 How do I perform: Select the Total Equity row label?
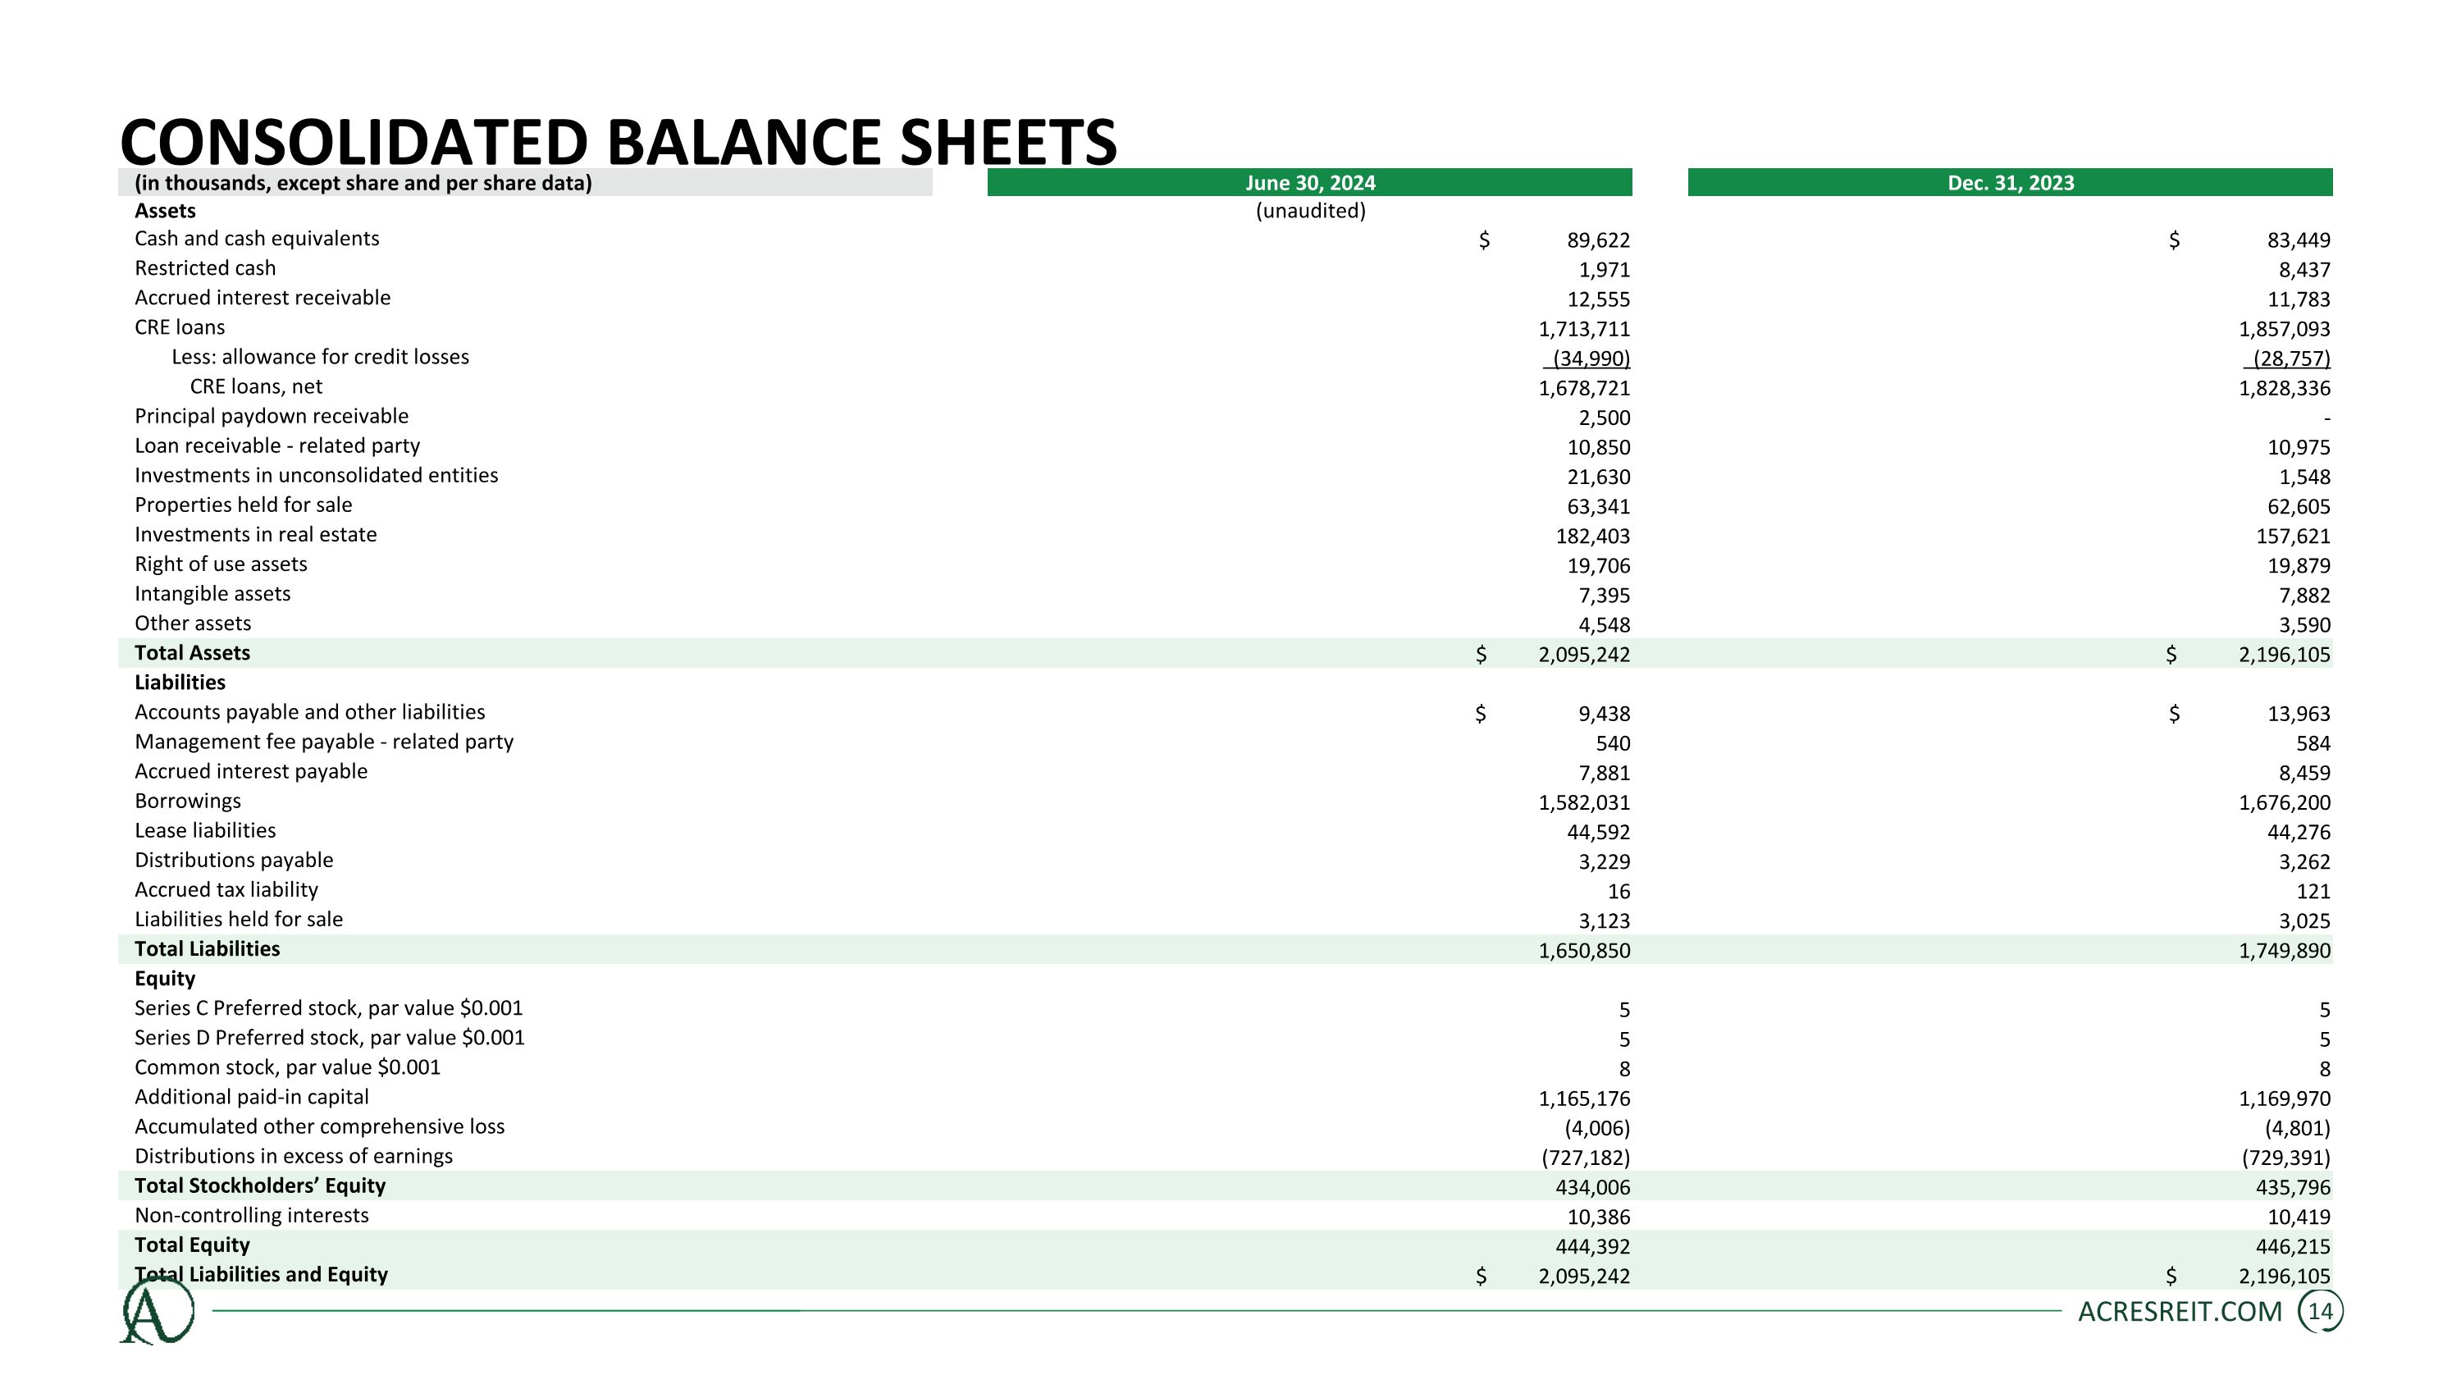point(192,1245)
